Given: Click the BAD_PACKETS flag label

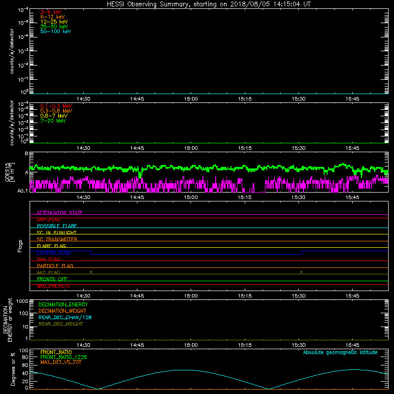Looking at the screenshot, I should point(54,286).
